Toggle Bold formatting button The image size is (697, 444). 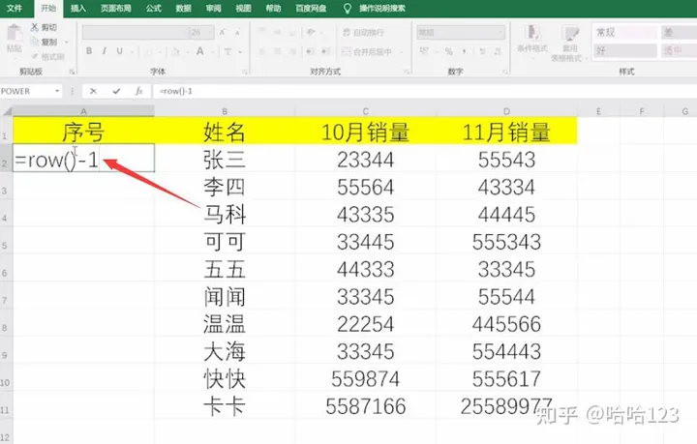coord(87,52)
